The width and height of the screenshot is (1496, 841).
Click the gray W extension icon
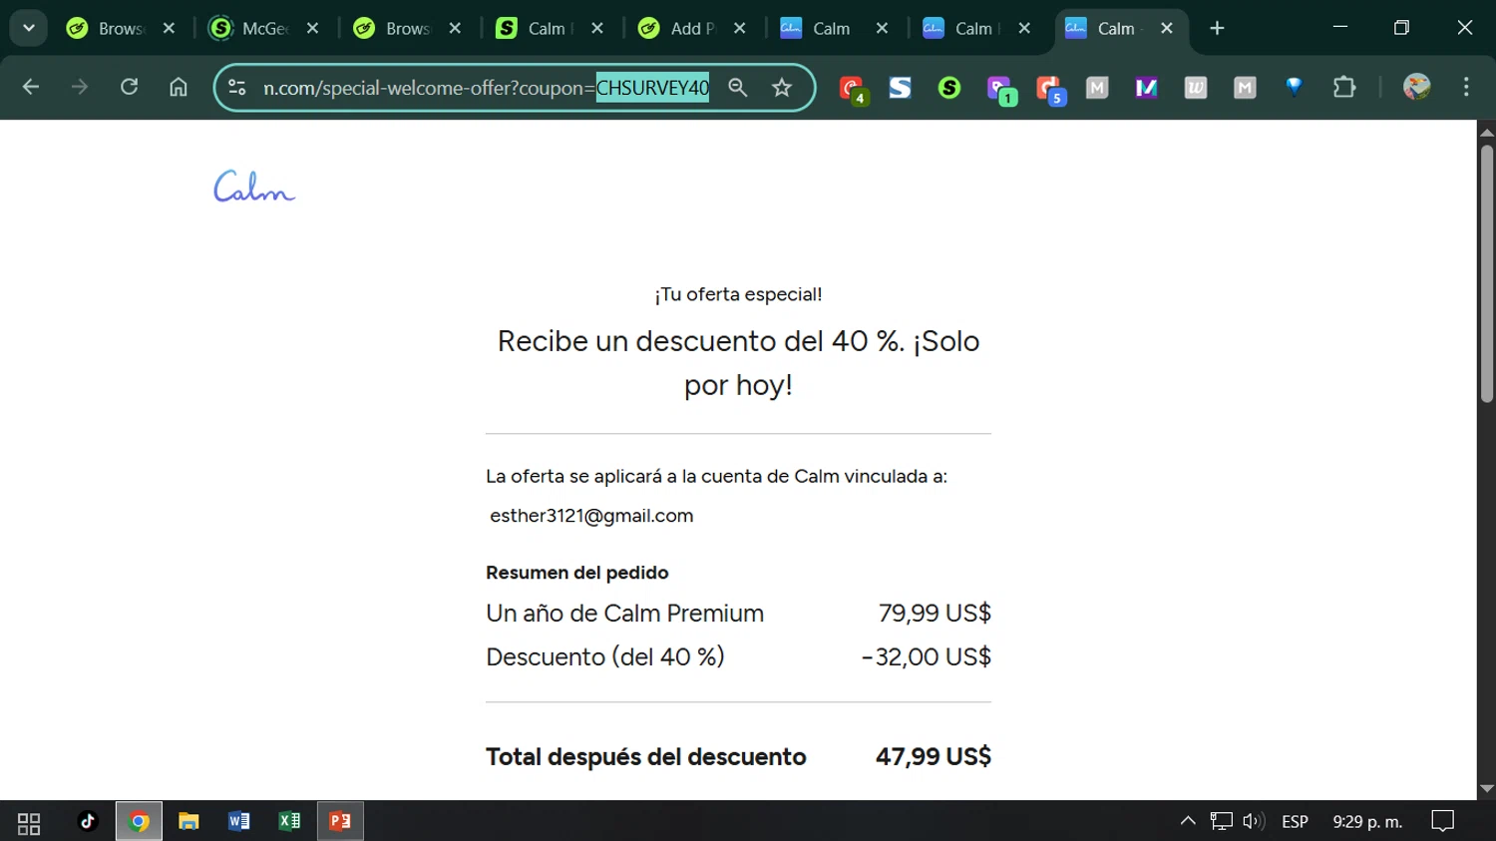point(1196,88)
